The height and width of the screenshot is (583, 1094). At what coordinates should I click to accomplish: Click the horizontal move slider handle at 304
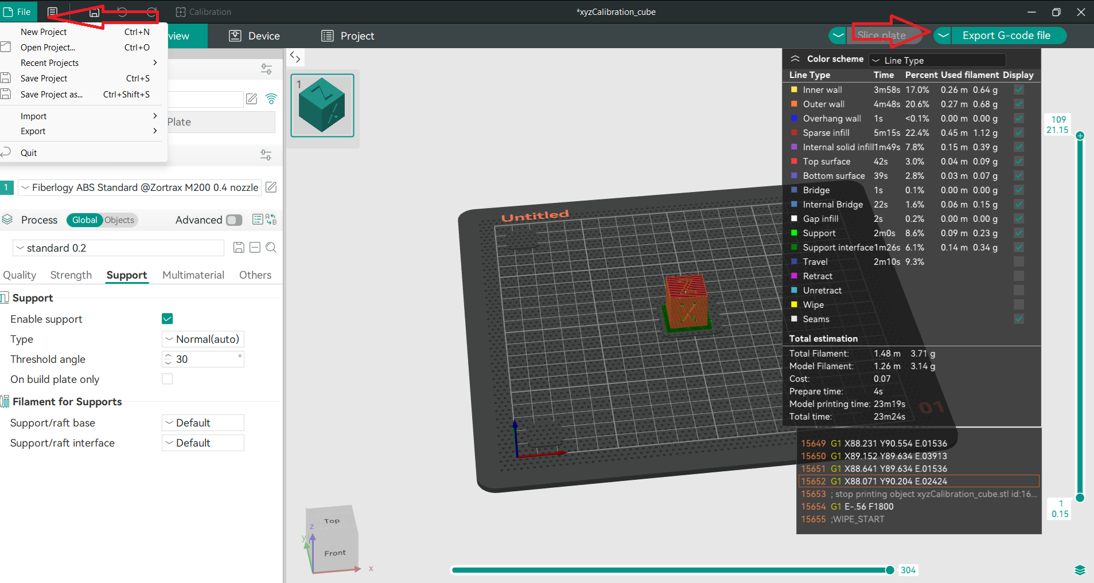(890, 570)
